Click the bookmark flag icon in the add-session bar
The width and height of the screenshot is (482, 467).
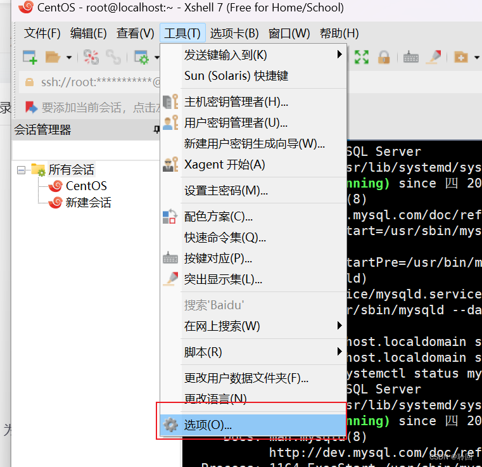32,107
